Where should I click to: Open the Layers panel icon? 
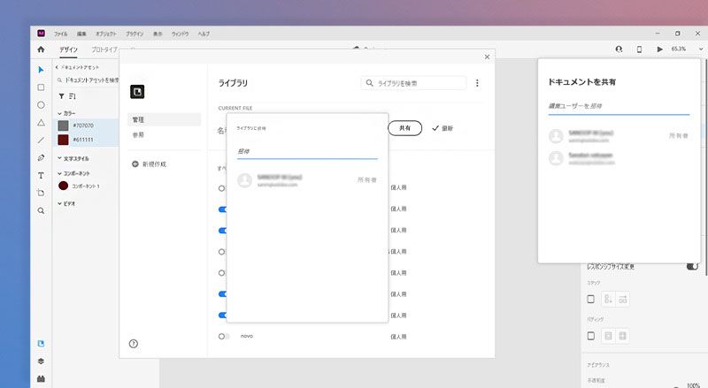pos(41,361)
